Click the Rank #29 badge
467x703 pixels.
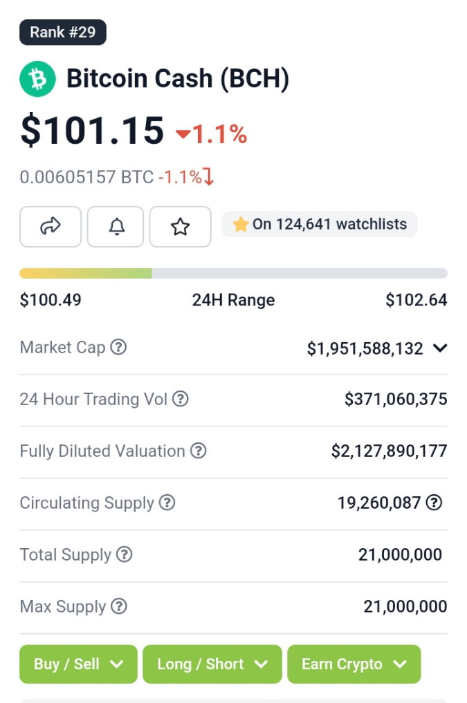[63, 32]
